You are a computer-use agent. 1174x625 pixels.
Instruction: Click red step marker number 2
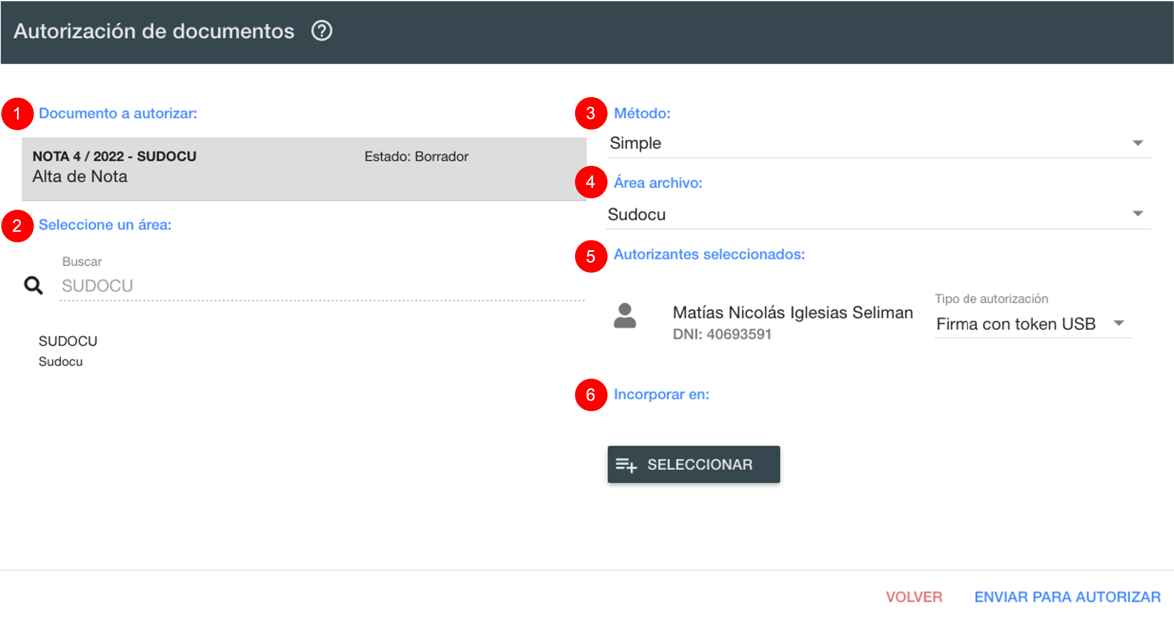coord(17,226)
